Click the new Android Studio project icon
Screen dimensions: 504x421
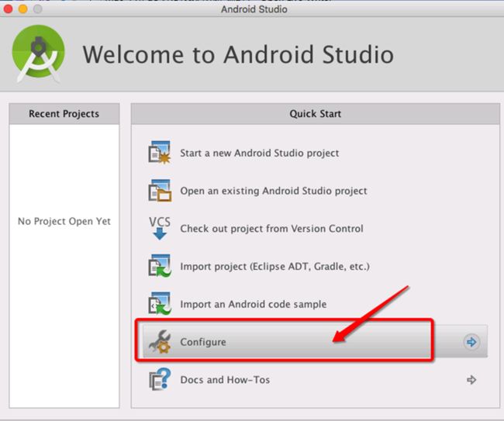click(160, 152)
